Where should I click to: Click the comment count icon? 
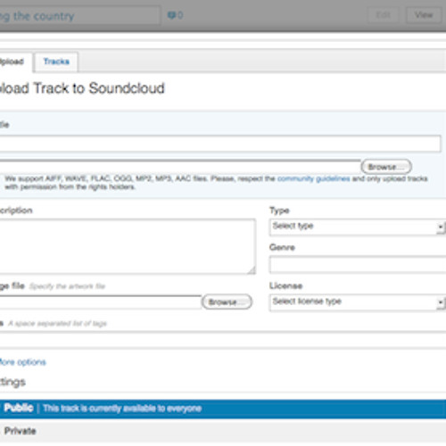click(x=171, y=15)
